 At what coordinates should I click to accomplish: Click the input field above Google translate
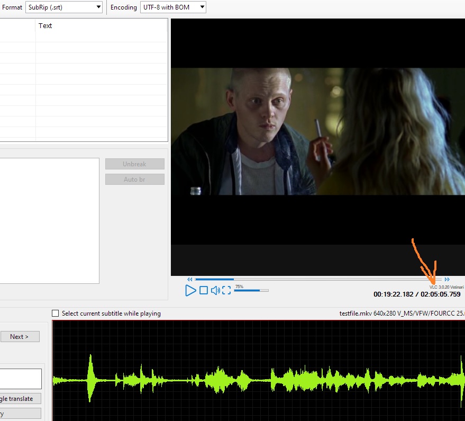tap(21, 379)
